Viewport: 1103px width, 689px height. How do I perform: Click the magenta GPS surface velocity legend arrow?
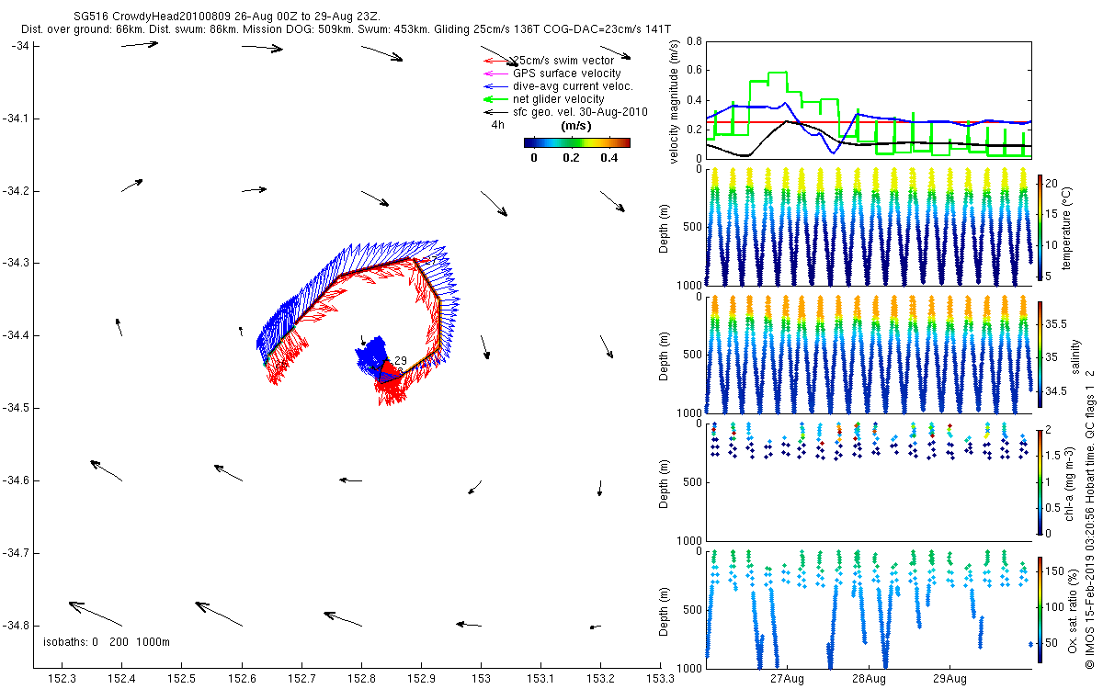[495, 73]
